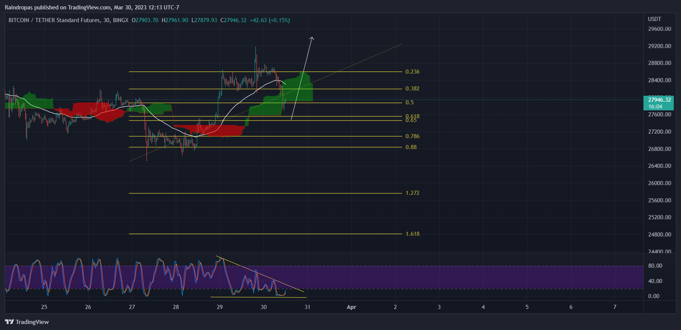Screen dimensions: 681x330
Task: Click the 26000.00 price axis label
Action: pos(660,183)
